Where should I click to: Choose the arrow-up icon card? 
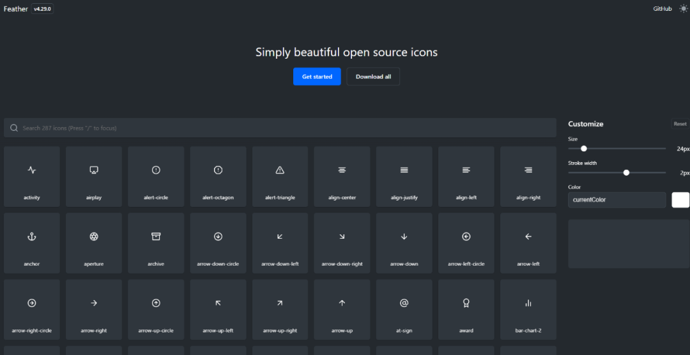coord(342,309)
